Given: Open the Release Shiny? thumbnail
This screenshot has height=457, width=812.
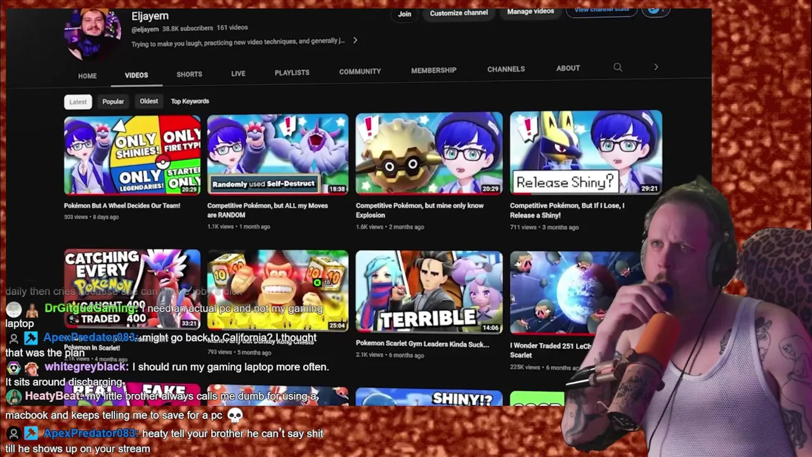Looking at the screenshot, I should click(586, 152).
